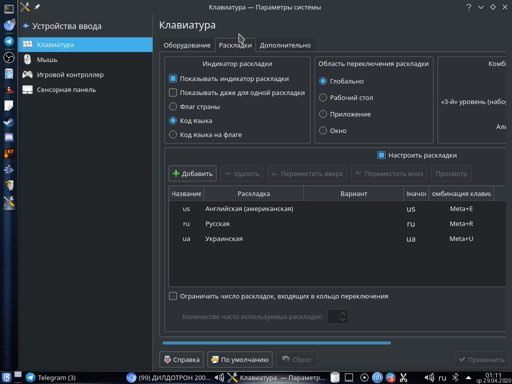This screenshot has width=512, height=384.
Task: Launch OBS Studio from the left dock
Action: point(9,58)
